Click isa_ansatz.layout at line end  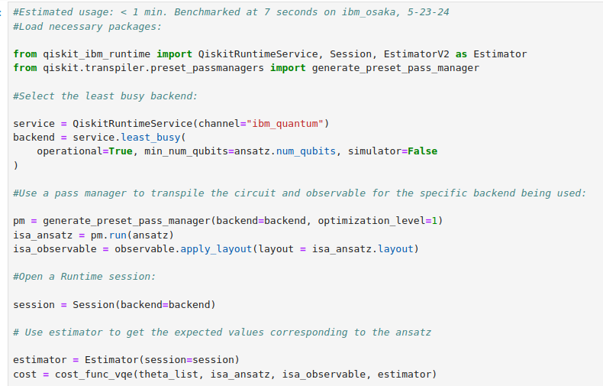(363, 249)
